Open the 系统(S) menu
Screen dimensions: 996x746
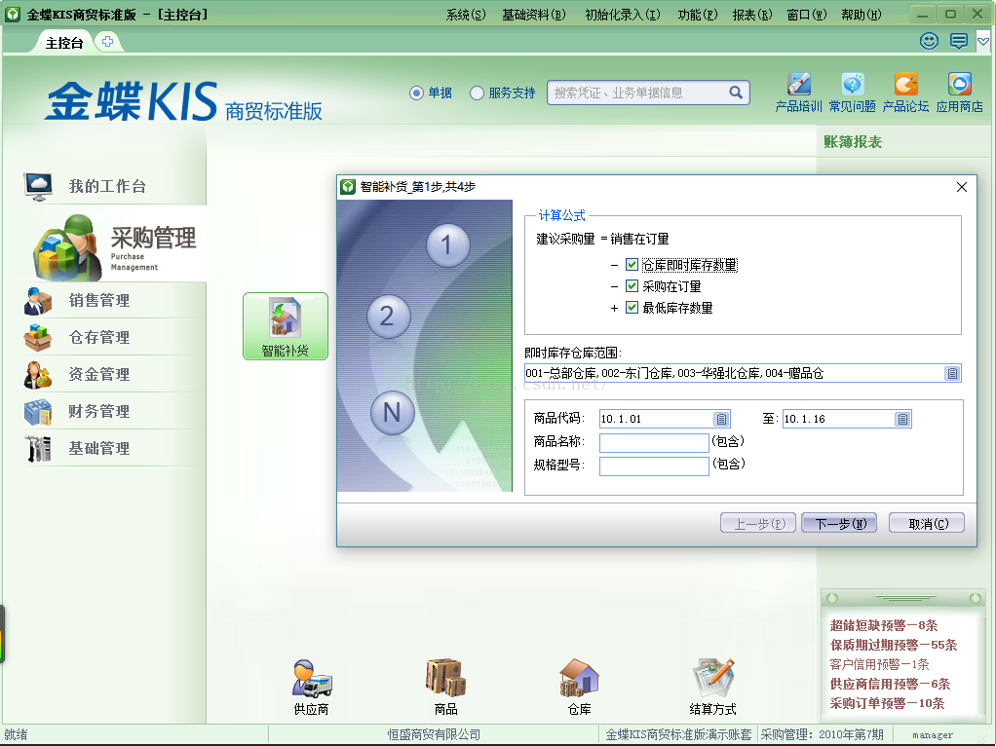[x=466, y=15]
